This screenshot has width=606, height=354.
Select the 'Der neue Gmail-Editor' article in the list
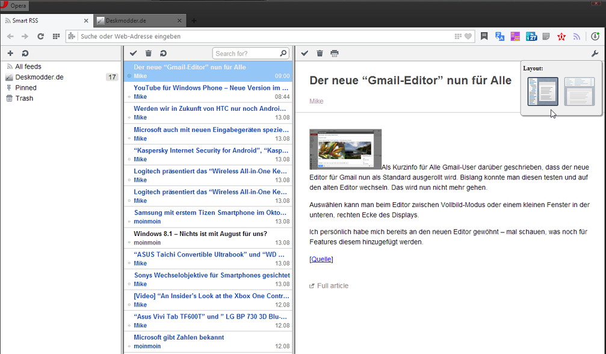(x=208, y=71)
